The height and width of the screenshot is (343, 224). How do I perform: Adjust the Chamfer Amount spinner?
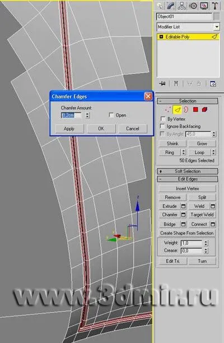[87, 115]
